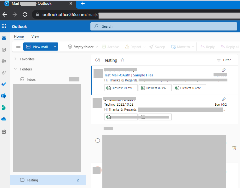Screen dimensions: 240x188
Task: Open Calendar from the left rail
Action: click(x=4, y=50)
